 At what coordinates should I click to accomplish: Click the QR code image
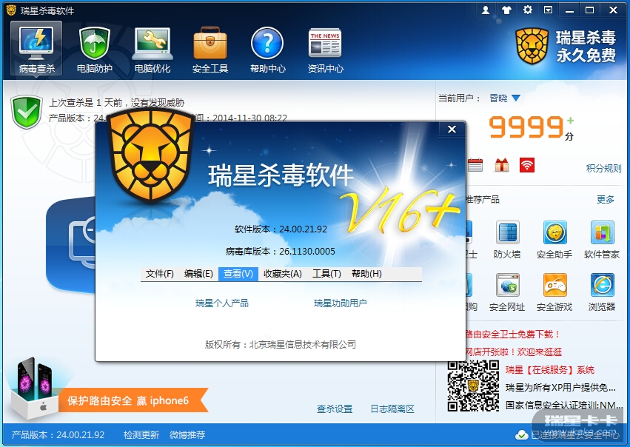tap(473, 386)
